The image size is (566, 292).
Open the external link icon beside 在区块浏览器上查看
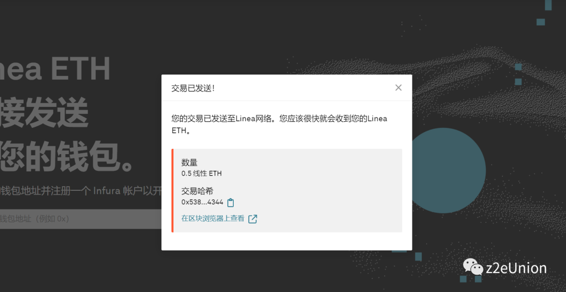253,219
